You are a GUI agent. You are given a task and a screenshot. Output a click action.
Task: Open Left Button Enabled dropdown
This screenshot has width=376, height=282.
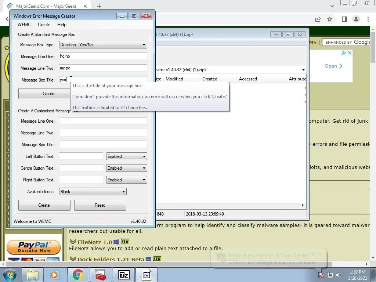tap(127, 156)
